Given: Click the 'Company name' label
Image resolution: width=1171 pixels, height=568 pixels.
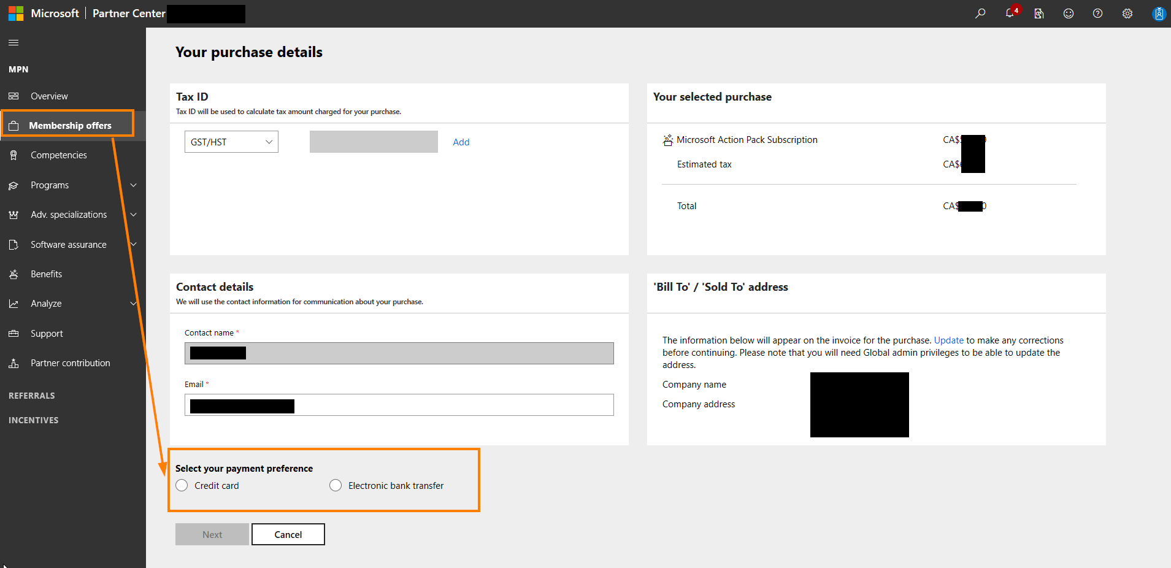Looking at the screenshot, I should point(694,385).
